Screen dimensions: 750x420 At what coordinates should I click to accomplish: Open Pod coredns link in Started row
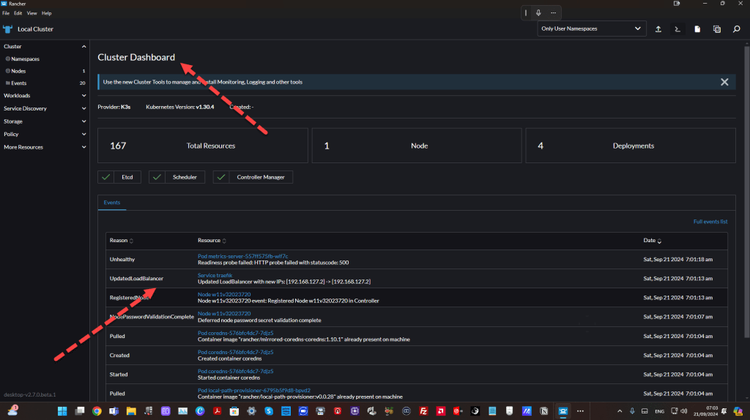pos(235,371)
